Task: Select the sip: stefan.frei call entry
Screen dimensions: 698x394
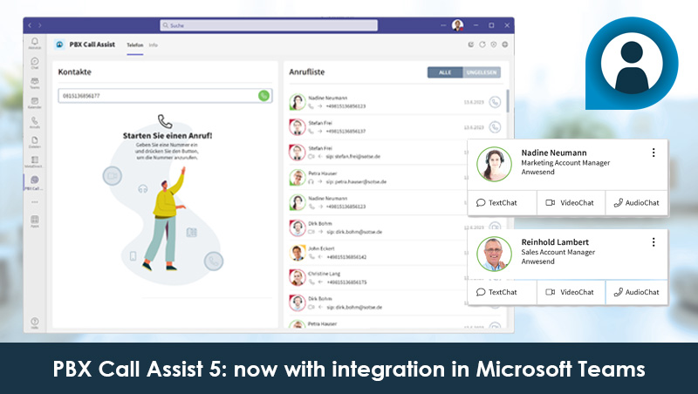Action: click(376, 153)
